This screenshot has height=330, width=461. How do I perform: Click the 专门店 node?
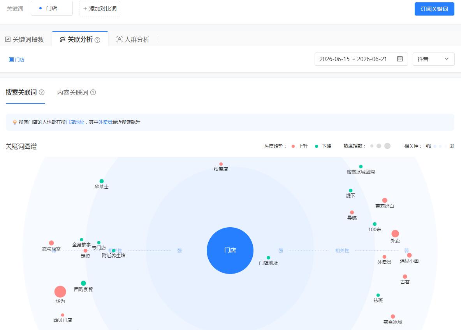tap(99, 242)
